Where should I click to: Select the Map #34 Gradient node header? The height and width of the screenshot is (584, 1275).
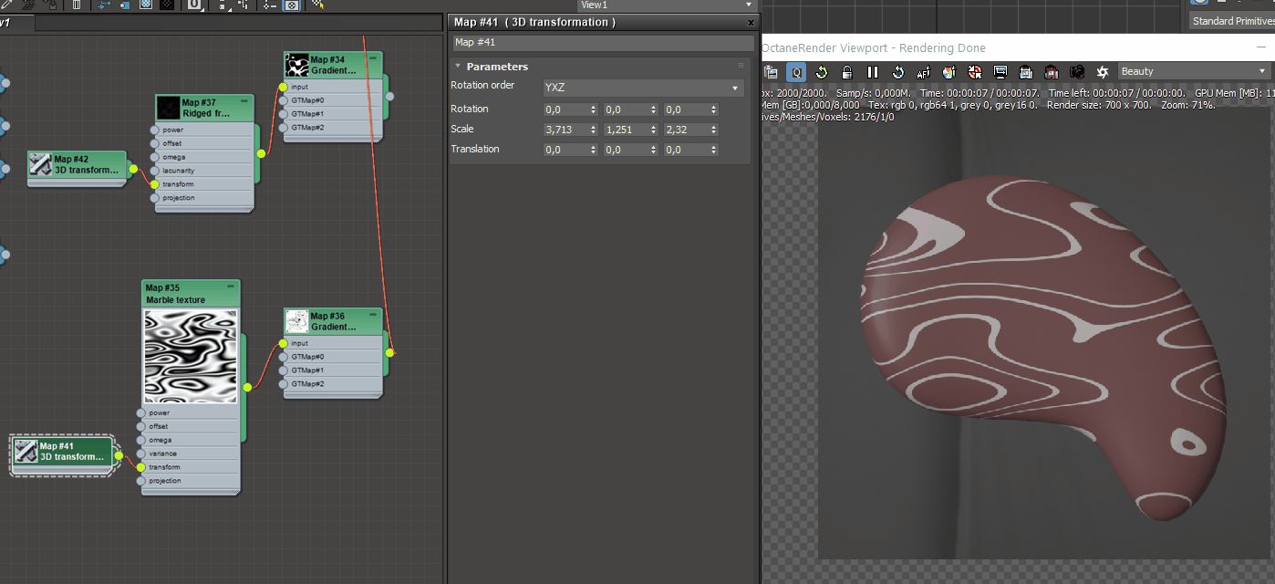[x=333, y=65]
